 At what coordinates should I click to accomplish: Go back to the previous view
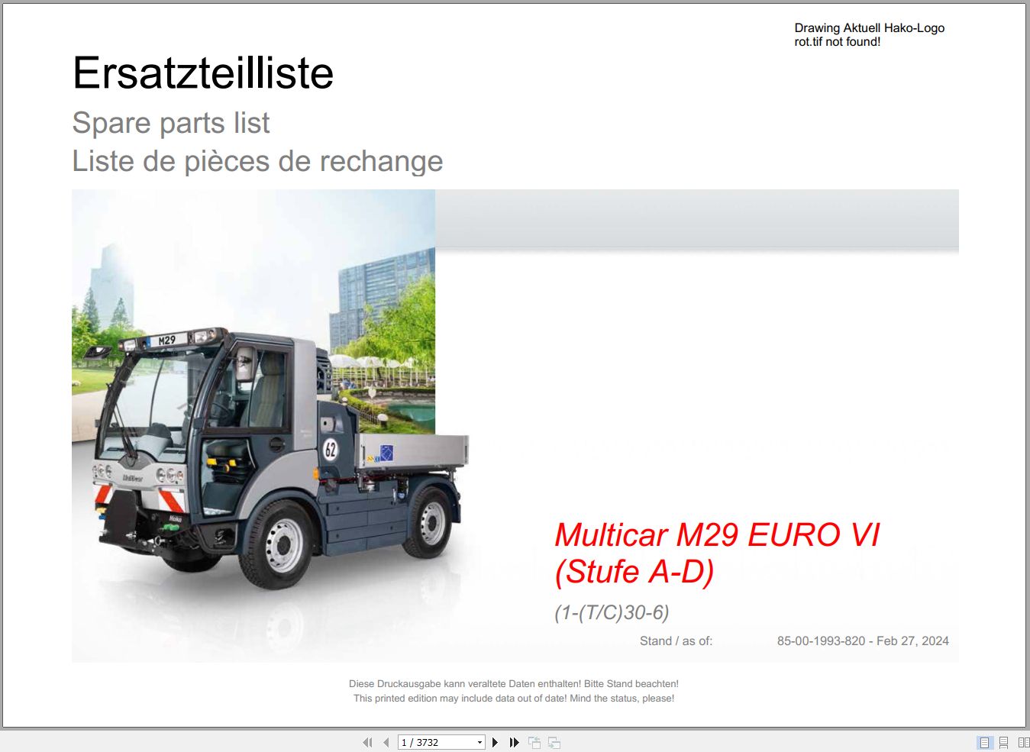point(534,741)
